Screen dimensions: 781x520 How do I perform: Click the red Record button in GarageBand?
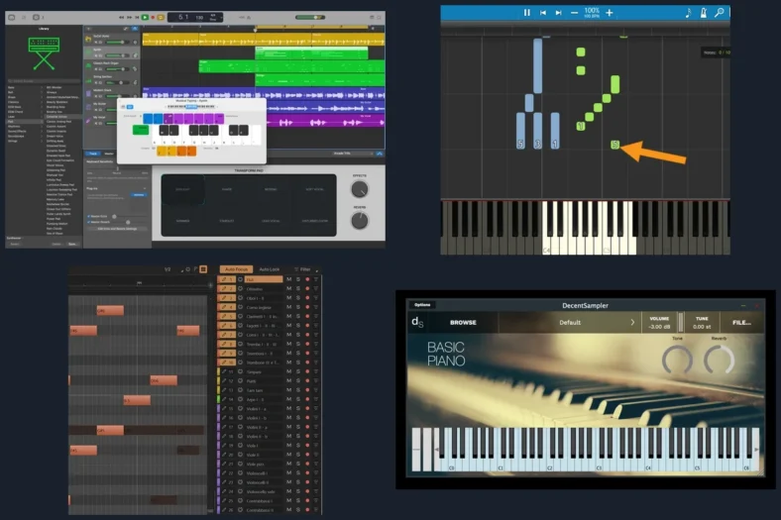pos(153,18)
